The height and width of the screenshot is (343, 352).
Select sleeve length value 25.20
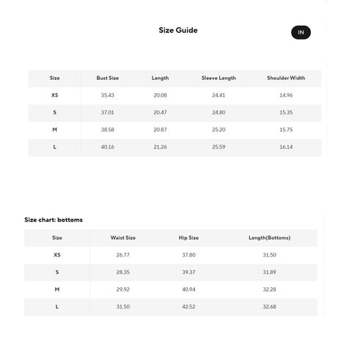219,130
